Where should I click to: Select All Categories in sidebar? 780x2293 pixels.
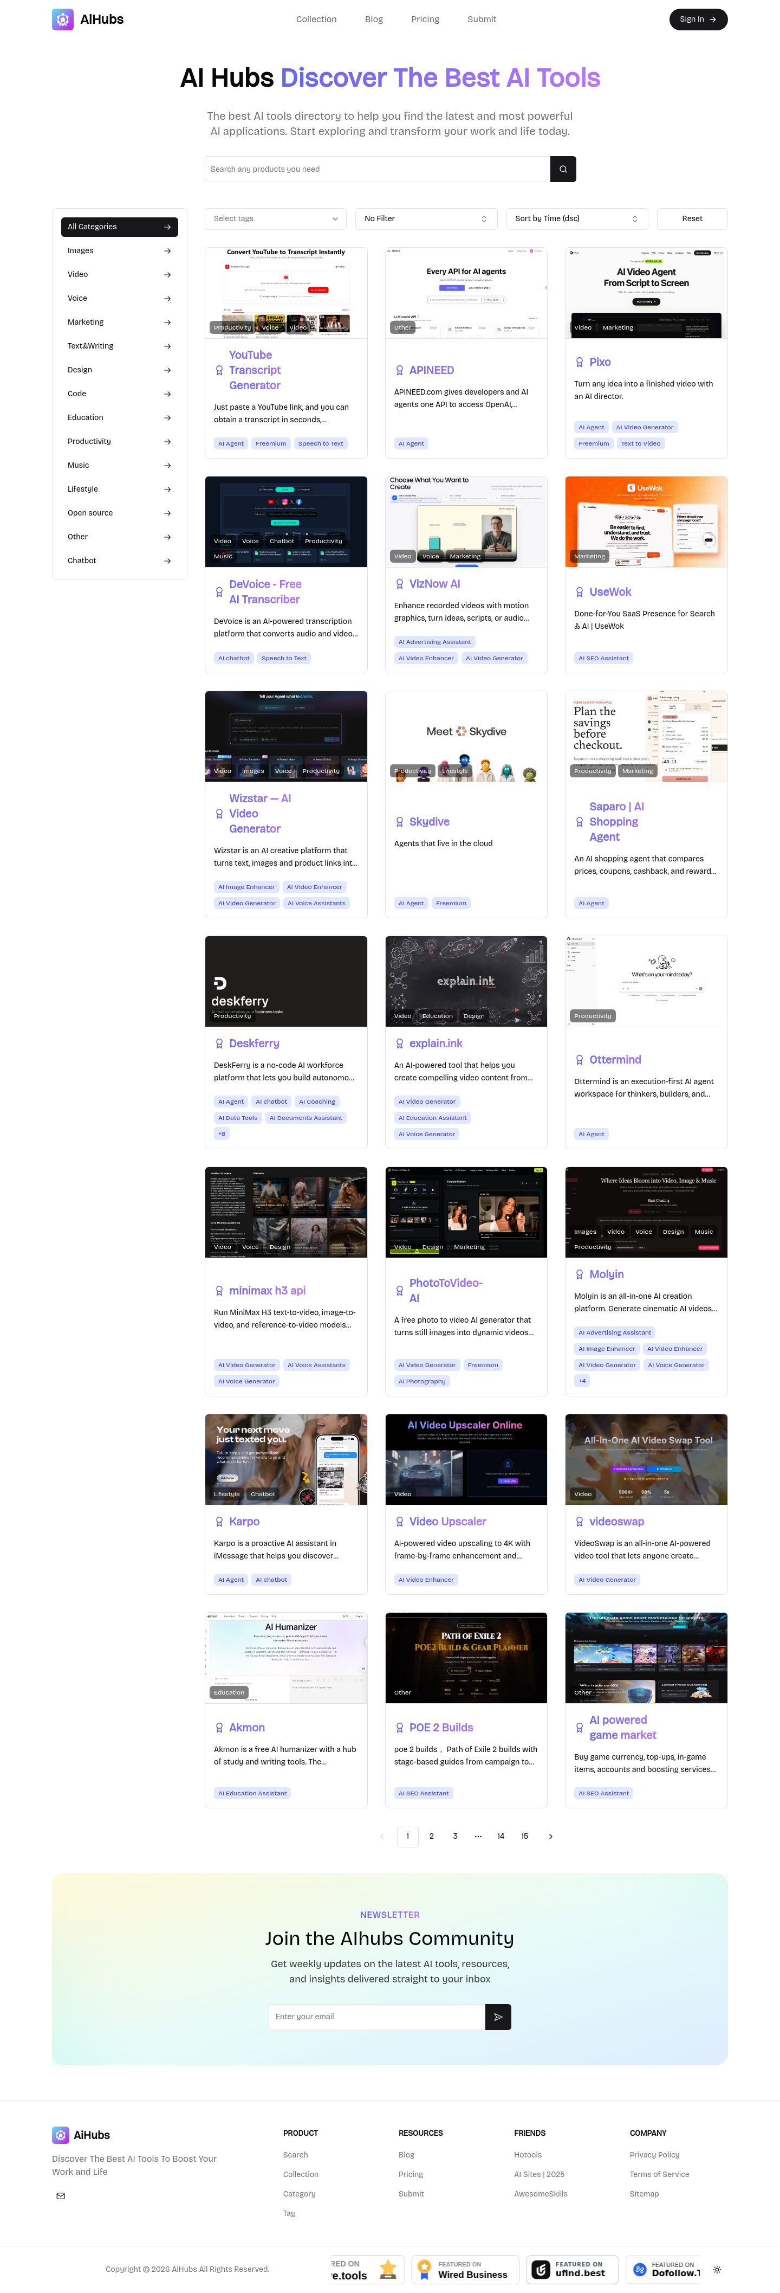pyautogui.click(x=119, y=227)
